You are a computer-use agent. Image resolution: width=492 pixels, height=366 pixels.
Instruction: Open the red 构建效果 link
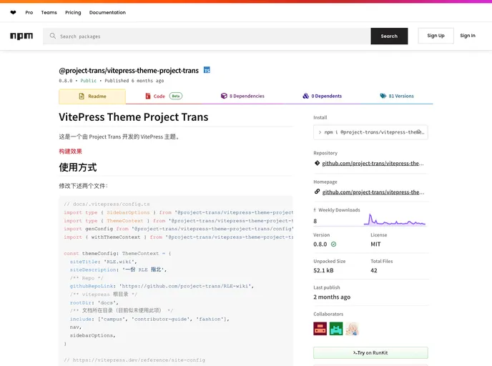tap(70, 151)
